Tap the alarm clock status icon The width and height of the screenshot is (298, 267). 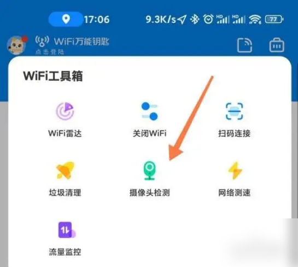208,19
